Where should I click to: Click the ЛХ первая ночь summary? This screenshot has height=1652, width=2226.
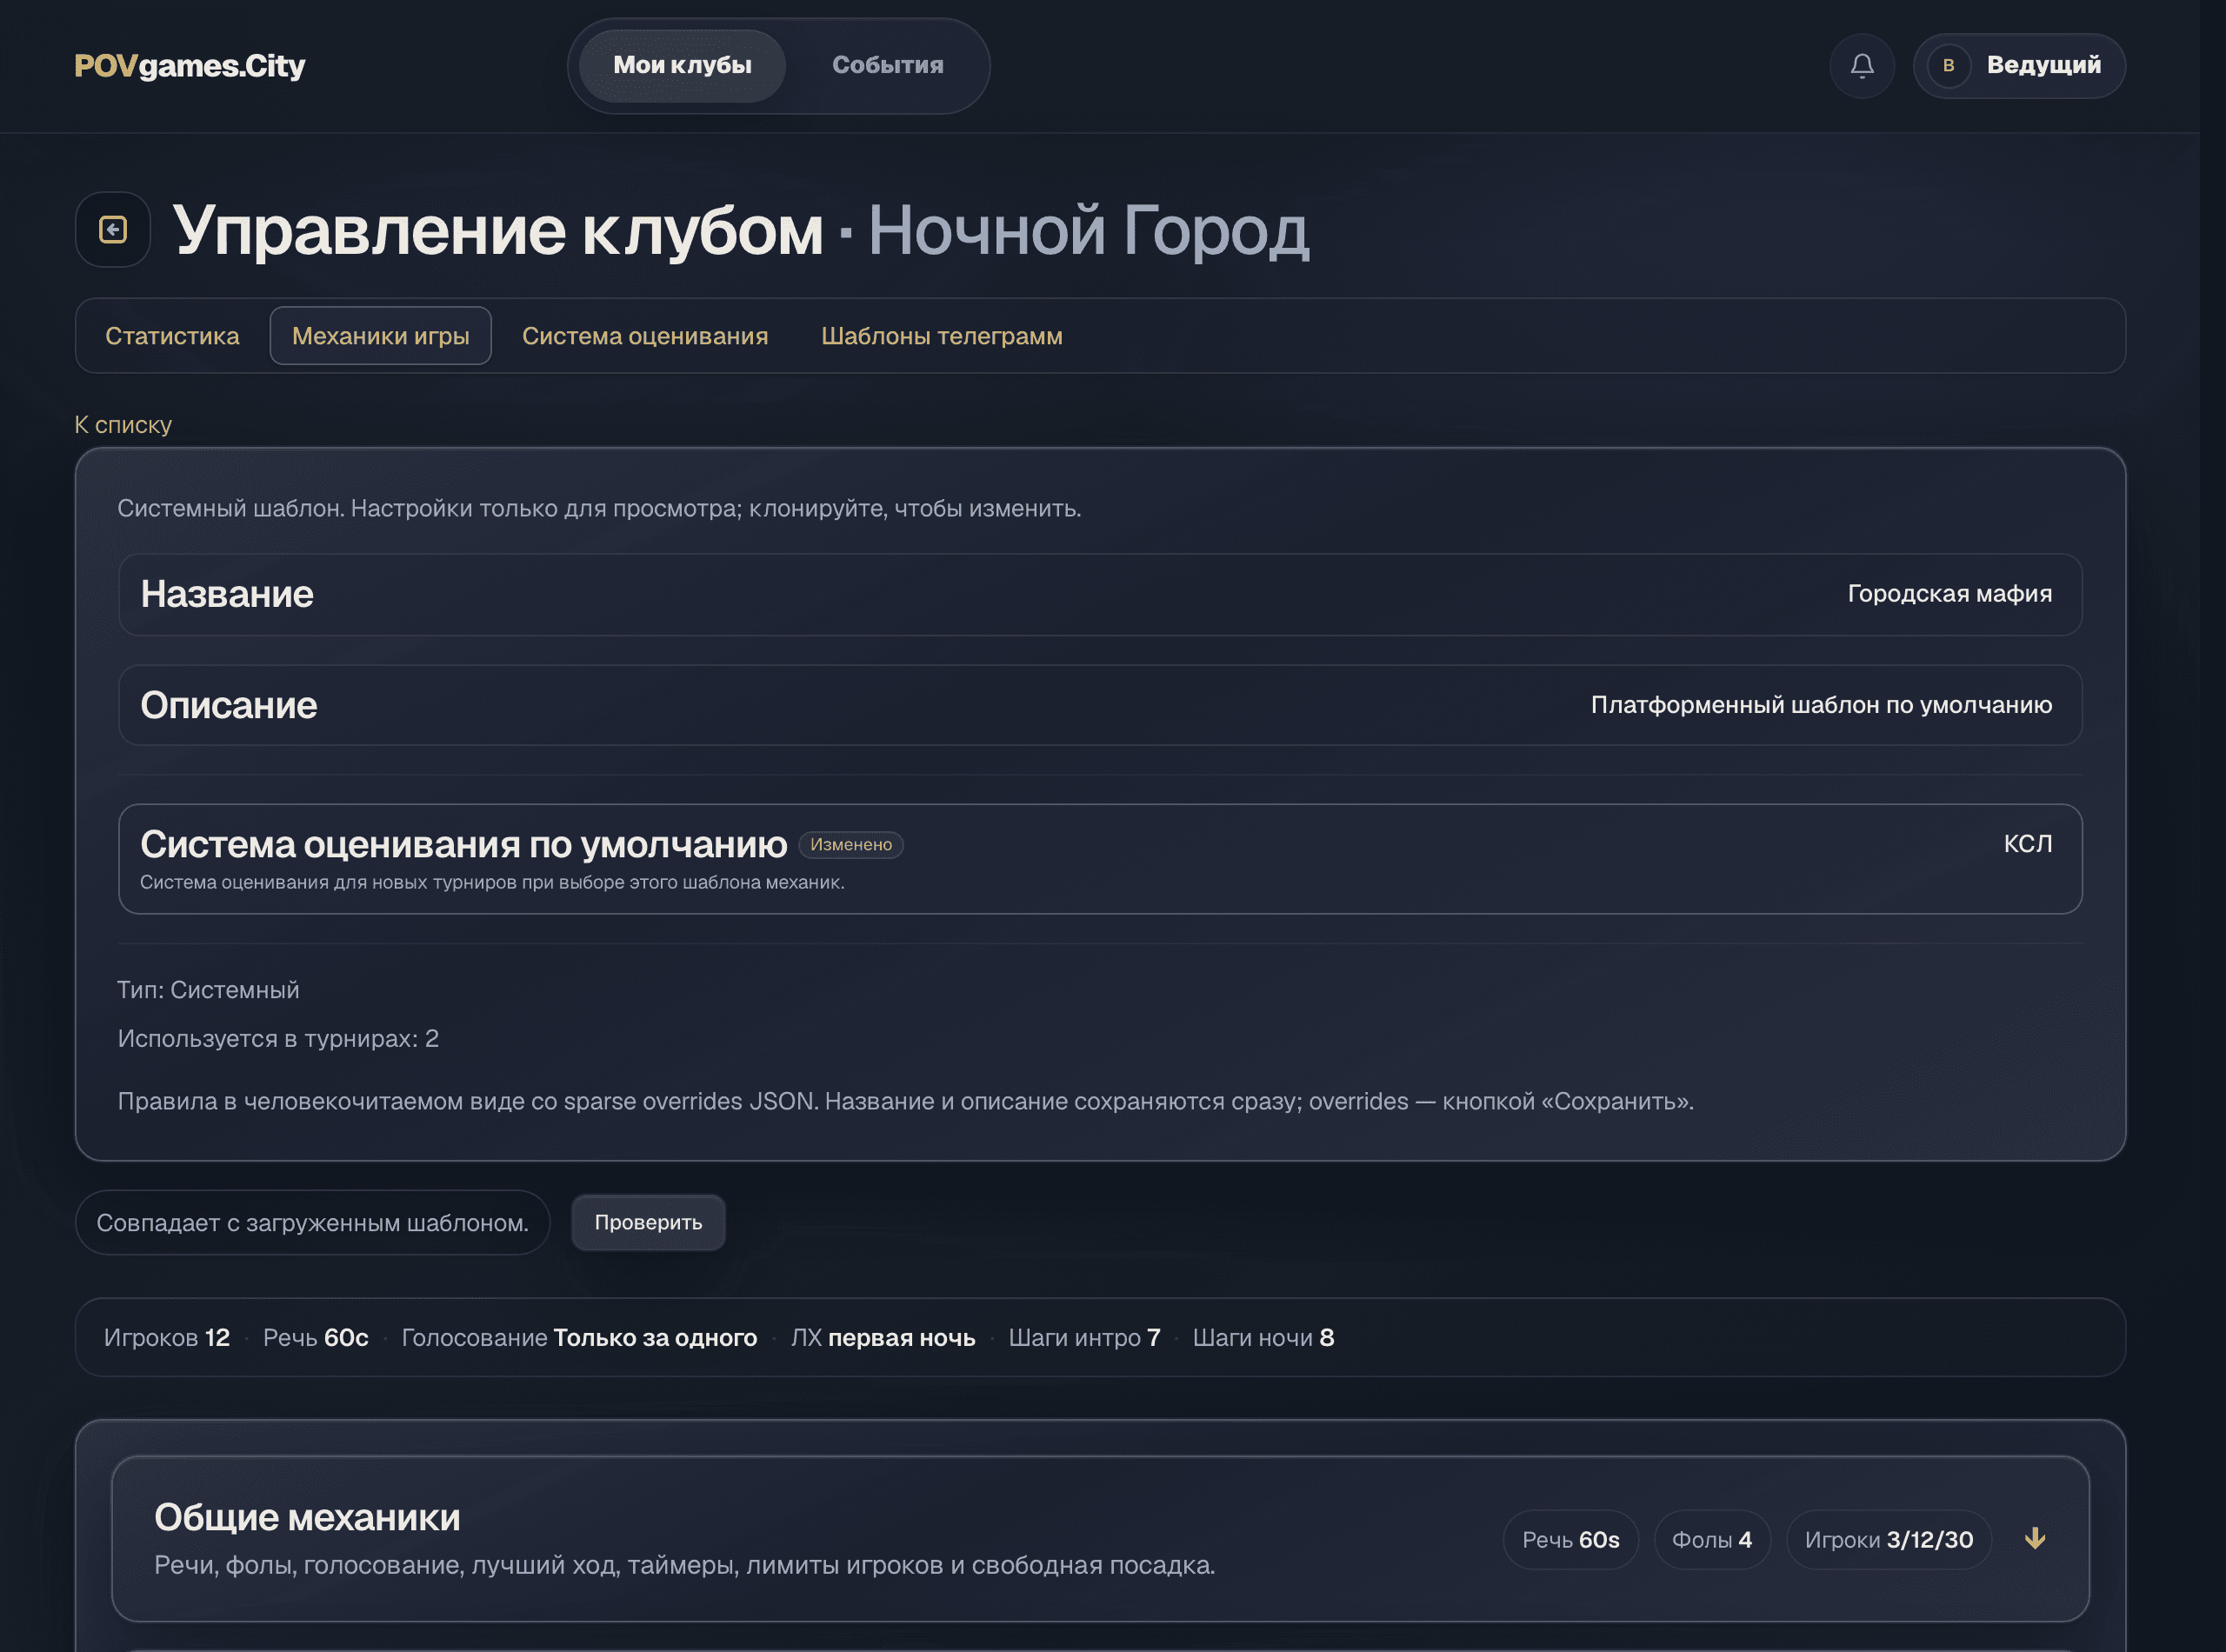click(x=882, y=1338)
